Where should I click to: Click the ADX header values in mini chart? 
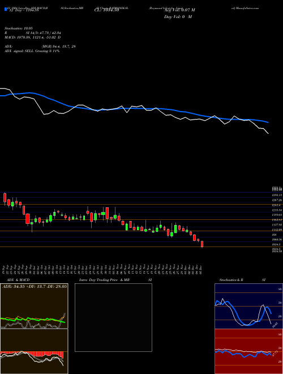[x=35, y=286]
